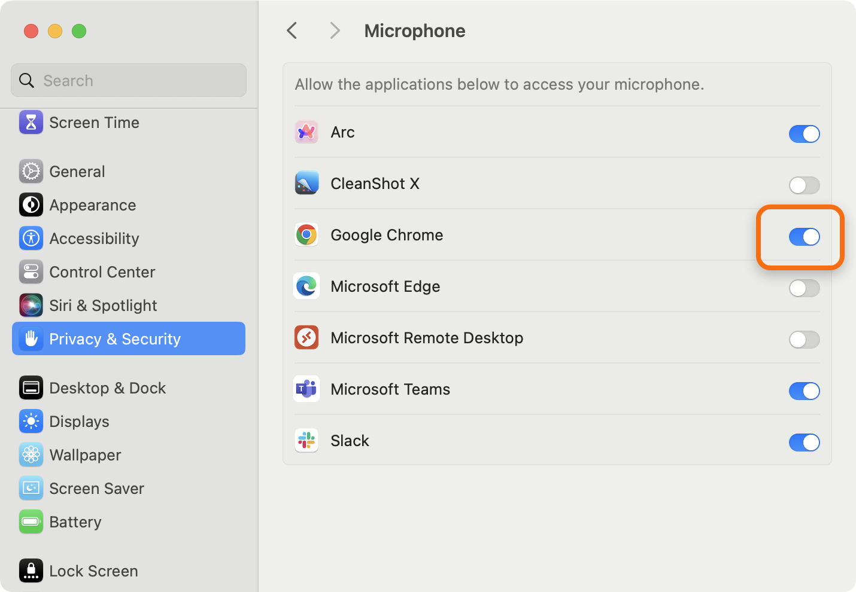Click the Control Center icon
The image size is (856, 592).
click(x=31, y=271)
